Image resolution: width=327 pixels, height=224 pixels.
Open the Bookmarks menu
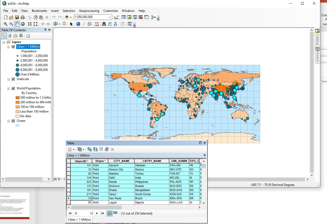(39, 11)
